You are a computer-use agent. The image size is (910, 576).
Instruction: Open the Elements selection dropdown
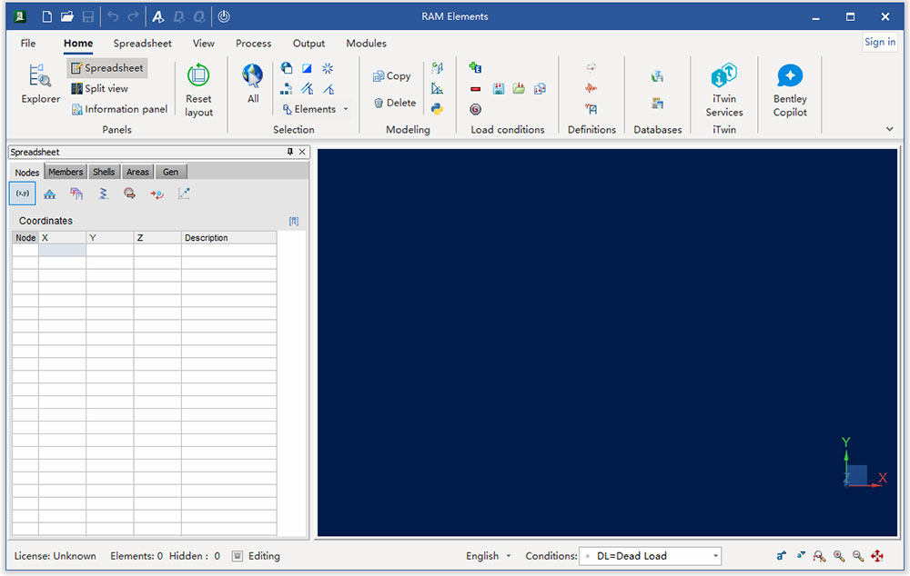316,109
